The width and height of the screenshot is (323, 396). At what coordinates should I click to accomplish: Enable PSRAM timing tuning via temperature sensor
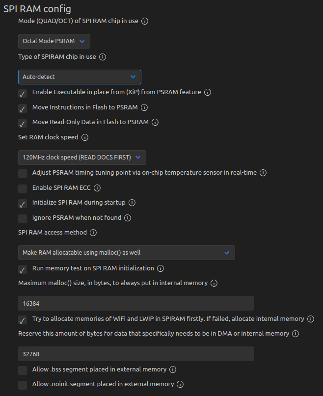23,174
